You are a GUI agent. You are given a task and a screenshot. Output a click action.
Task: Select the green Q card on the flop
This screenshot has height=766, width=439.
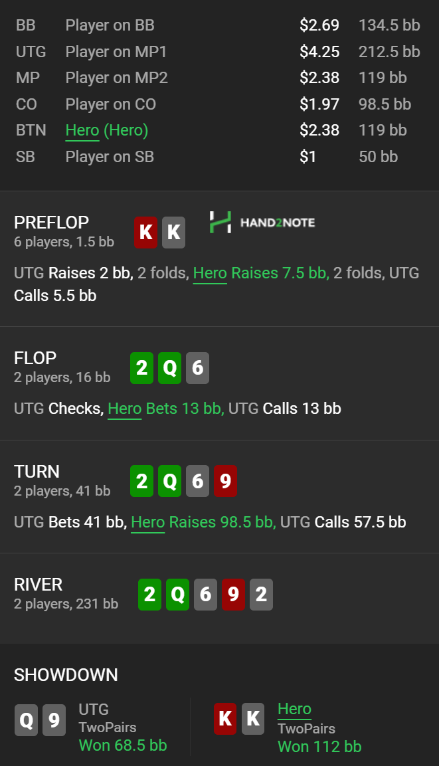tap(169, 368)
